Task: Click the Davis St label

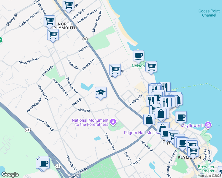Action: [x=136, y=162]
